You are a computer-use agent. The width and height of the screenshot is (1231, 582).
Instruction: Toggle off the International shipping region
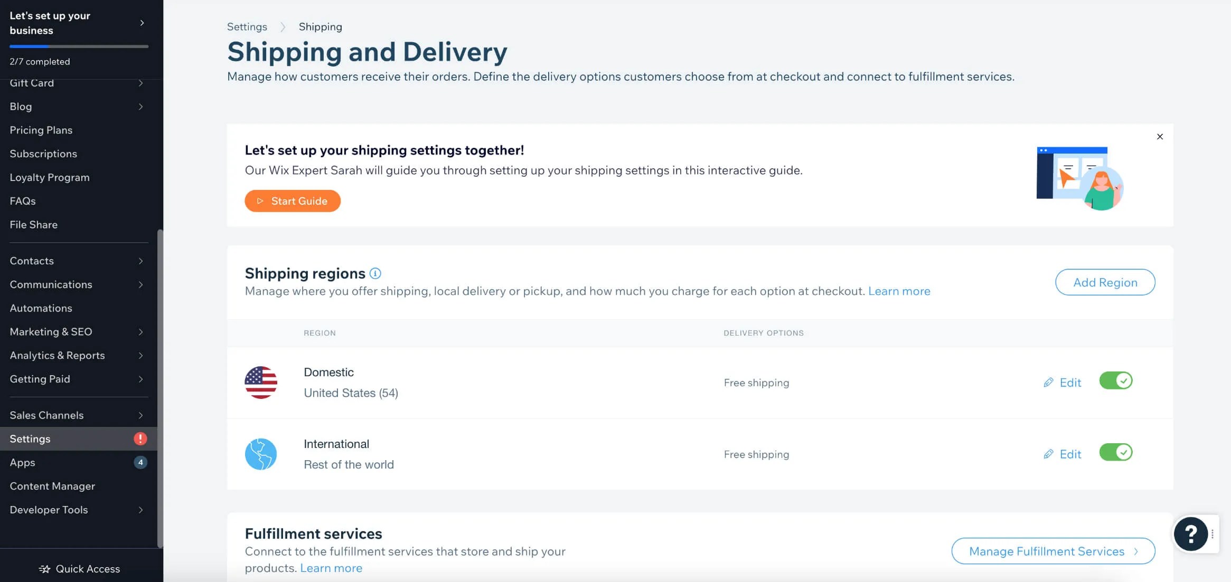[x=1116, y=452]
